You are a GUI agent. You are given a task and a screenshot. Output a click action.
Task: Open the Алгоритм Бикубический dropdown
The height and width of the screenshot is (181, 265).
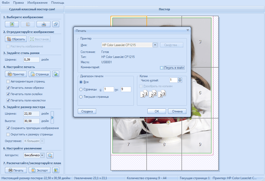(42, 155)
